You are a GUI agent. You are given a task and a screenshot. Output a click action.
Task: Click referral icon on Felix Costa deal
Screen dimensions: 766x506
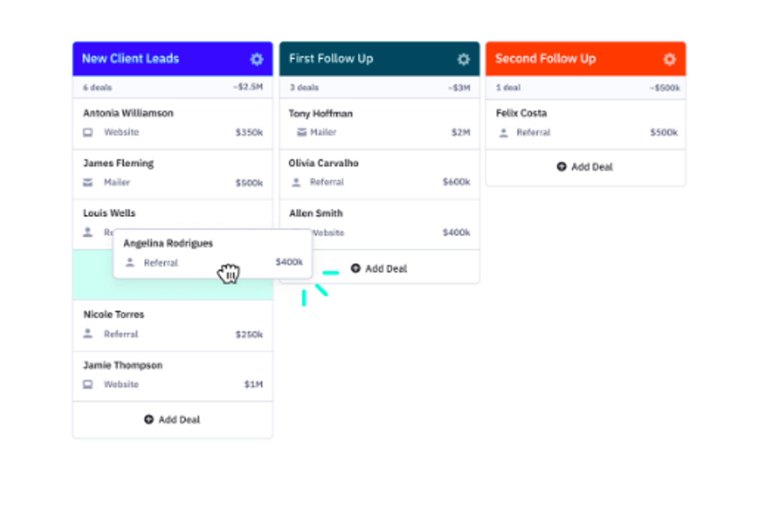pyautogui.click(x=503, y=132)
